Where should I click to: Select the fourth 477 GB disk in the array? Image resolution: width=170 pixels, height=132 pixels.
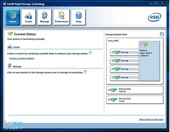125,77
